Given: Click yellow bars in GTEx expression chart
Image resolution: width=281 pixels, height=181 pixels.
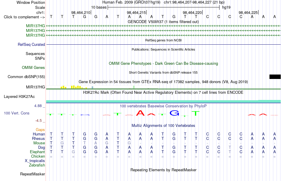Looking at the screenshot, I should 73,87.
